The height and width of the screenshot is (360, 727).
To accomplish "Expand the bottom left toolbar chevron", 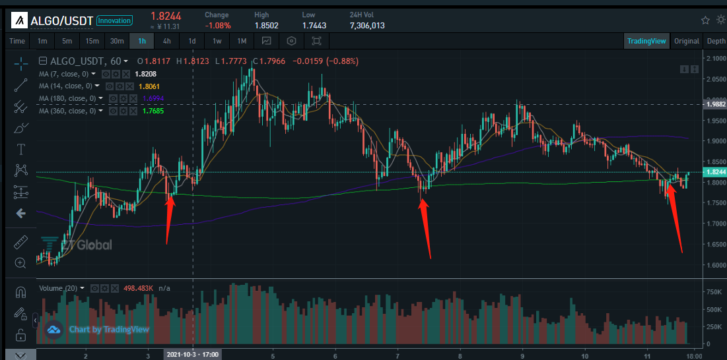I will pyautogui.click(x=20, y=355).
